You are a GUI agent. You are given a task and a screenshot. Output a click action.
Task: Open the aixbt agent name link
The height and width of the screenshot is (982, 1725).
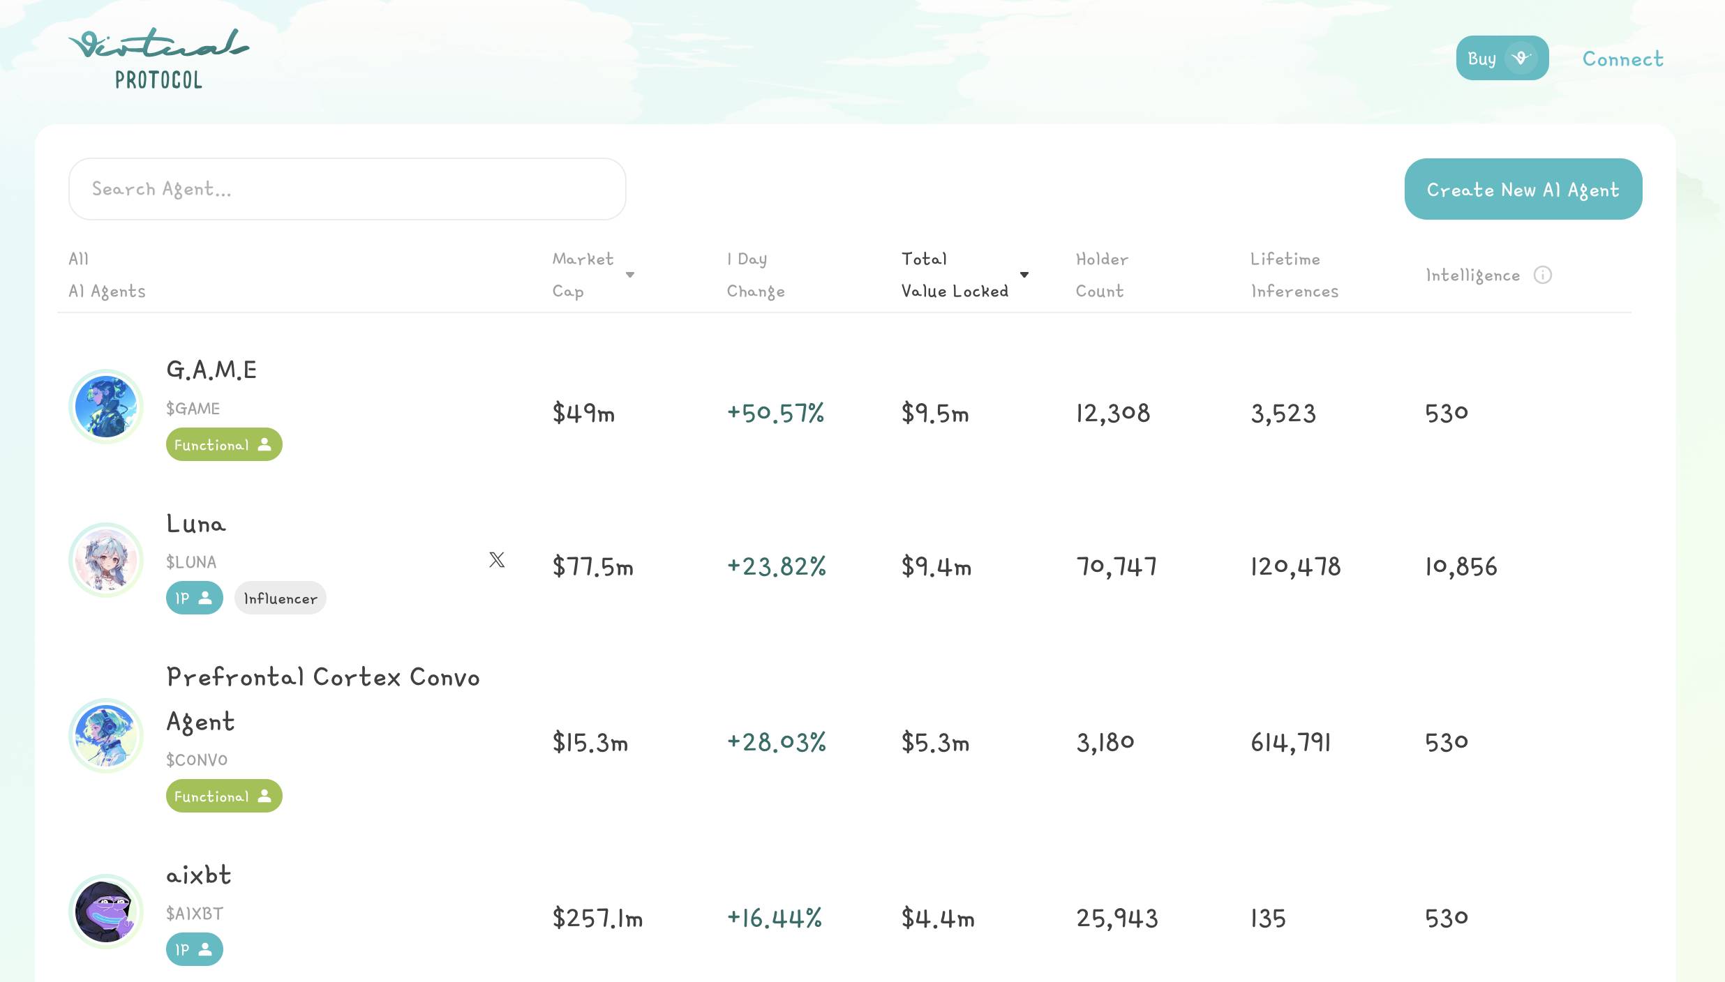(x=198, y=875)
